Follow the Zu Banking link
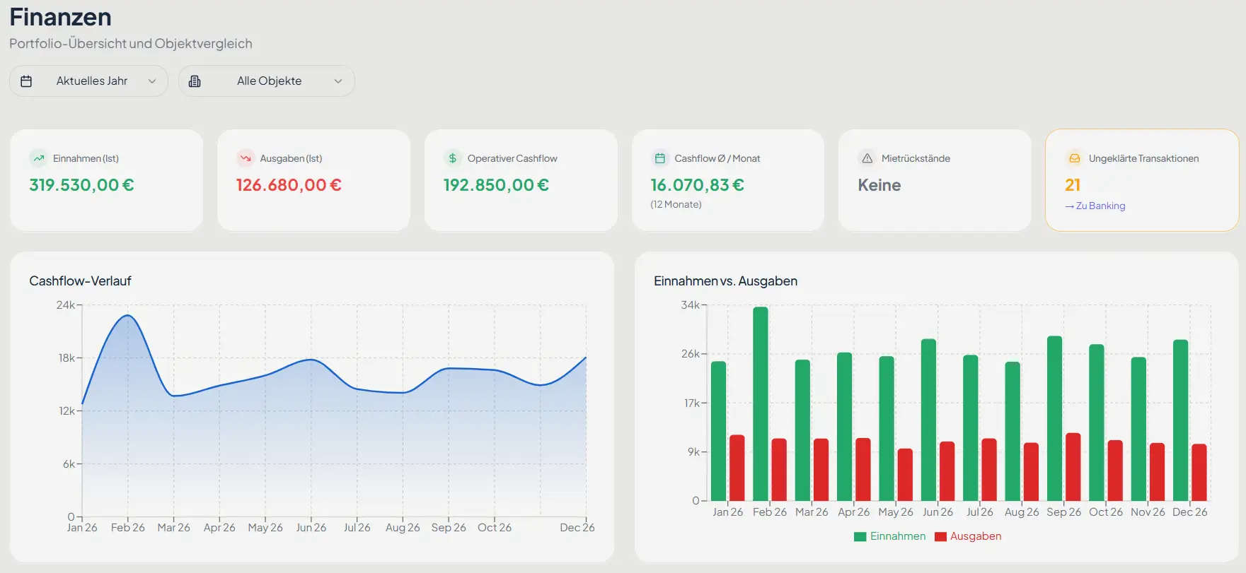 coord(1095,206)
